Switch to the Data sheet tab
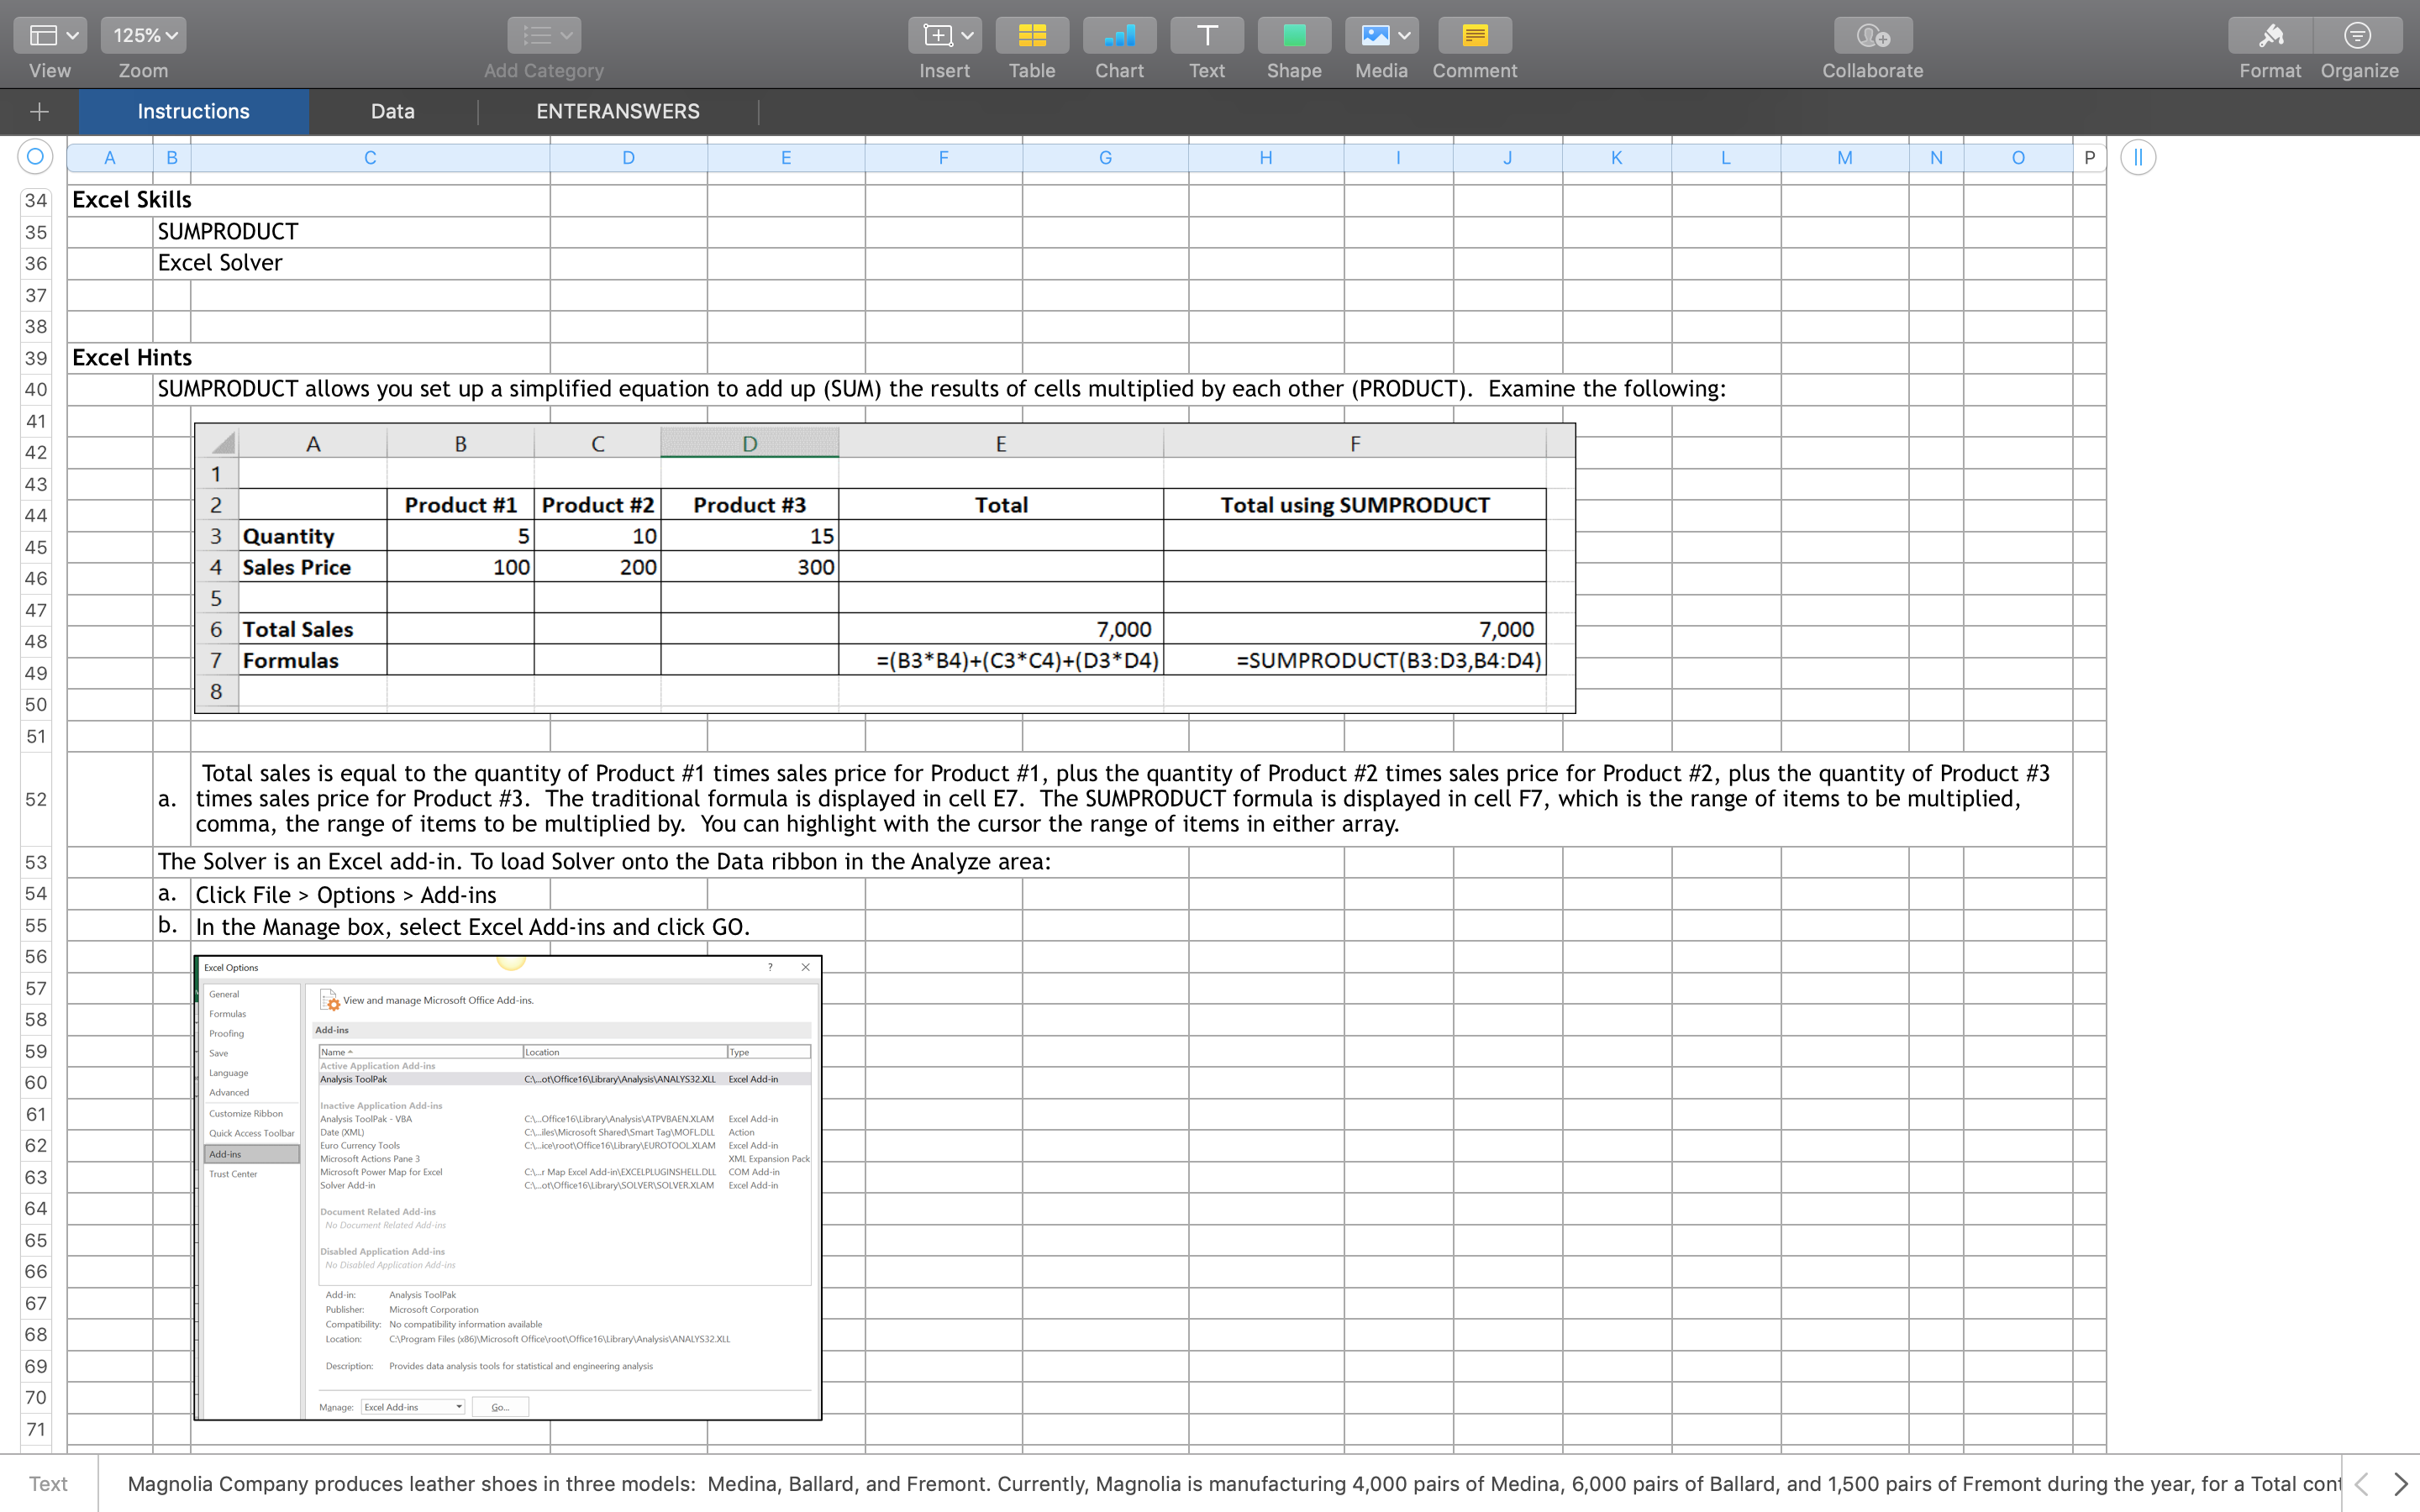Image resolution: width=2420 pixels, height=1512 pixels. pyautogui.click(x=392, y=111)
